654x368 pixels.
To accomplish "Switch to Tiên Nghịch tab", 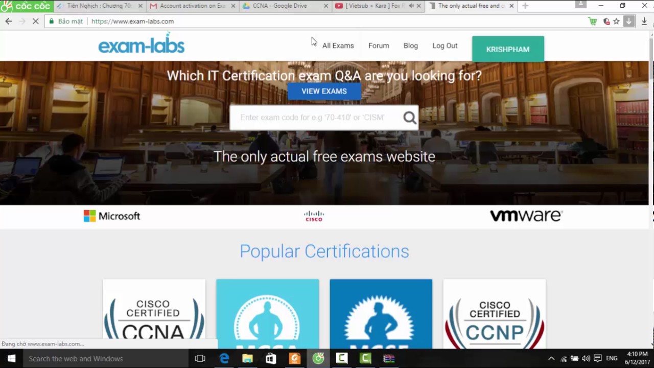I will coord(100,6).
